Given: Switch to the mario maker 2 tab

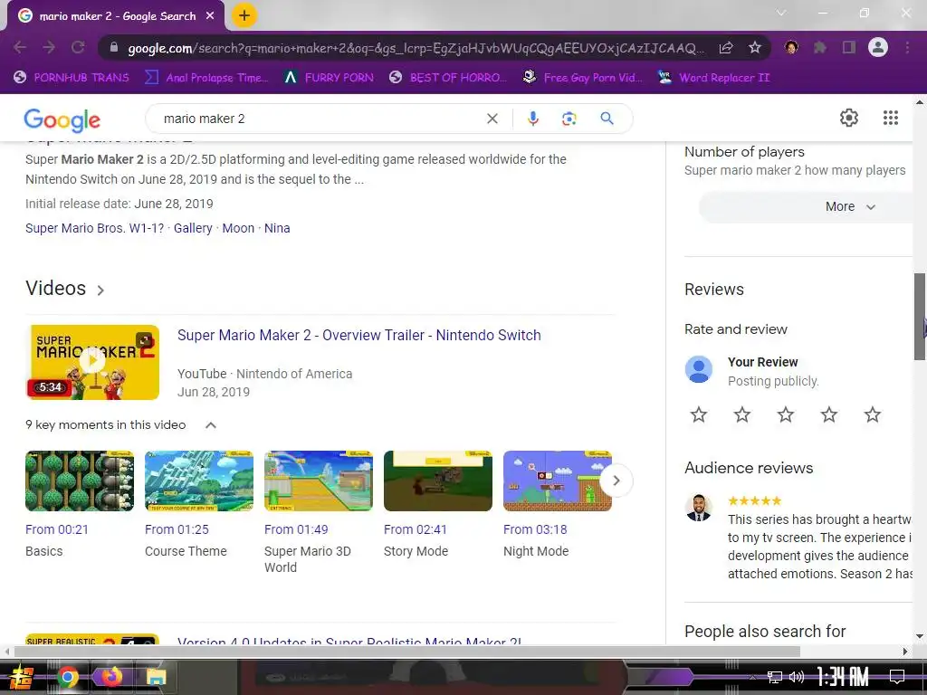Looking at the screenshot, I should pos(117,16).
